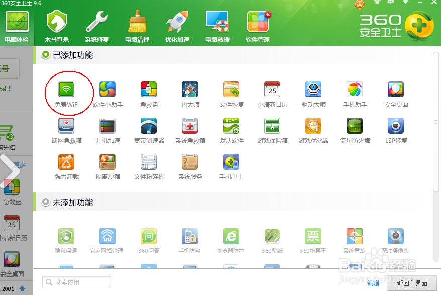Switch to 木马查杀 tab

click(x=57, y=27)
